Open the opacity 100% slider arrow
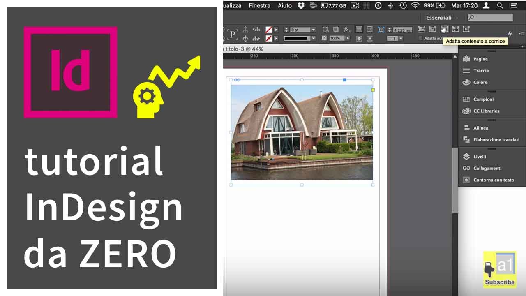Viewport: 526px width, 296px height. 348,38
